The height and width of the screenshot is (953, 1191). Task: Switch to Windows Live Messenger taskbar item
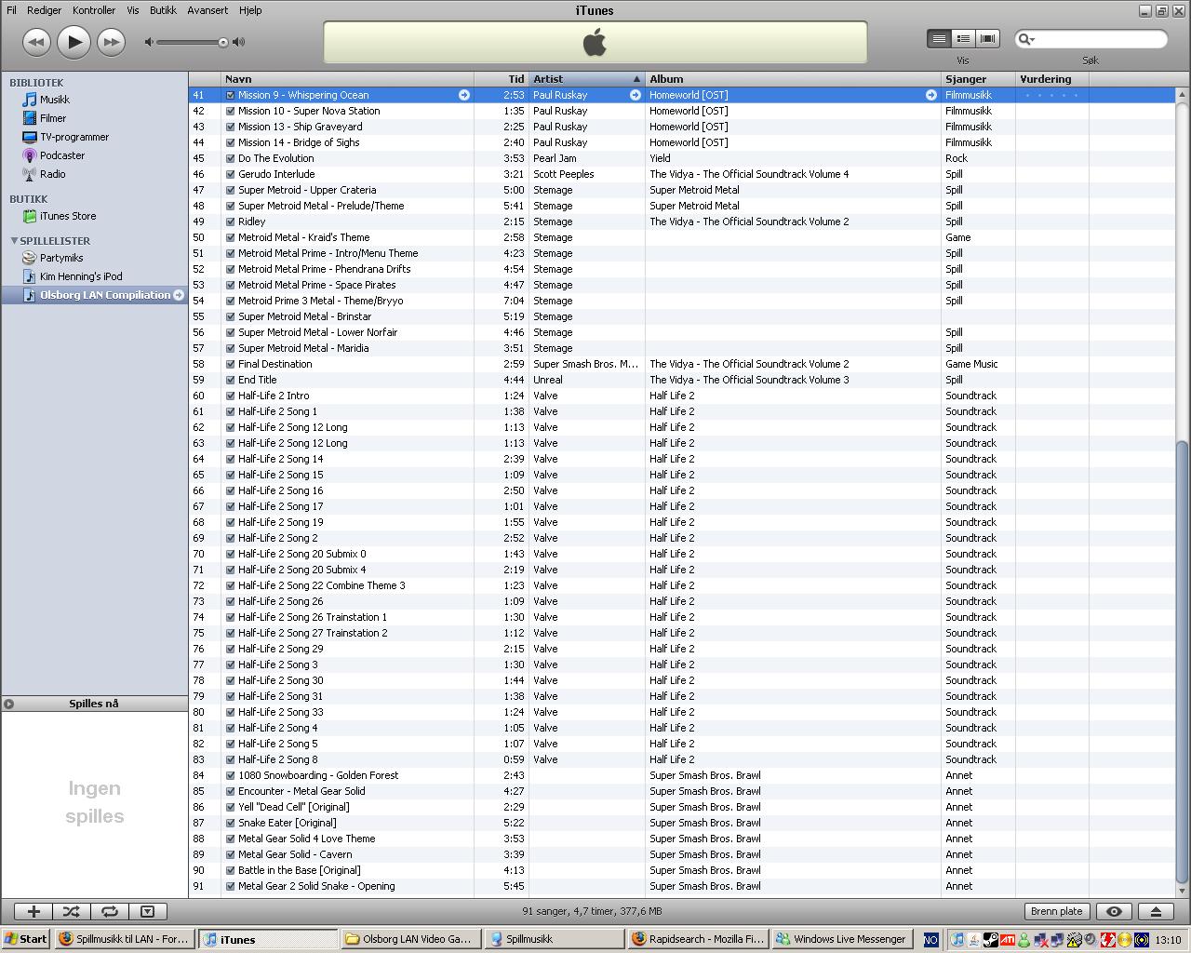tap(841, 939)
